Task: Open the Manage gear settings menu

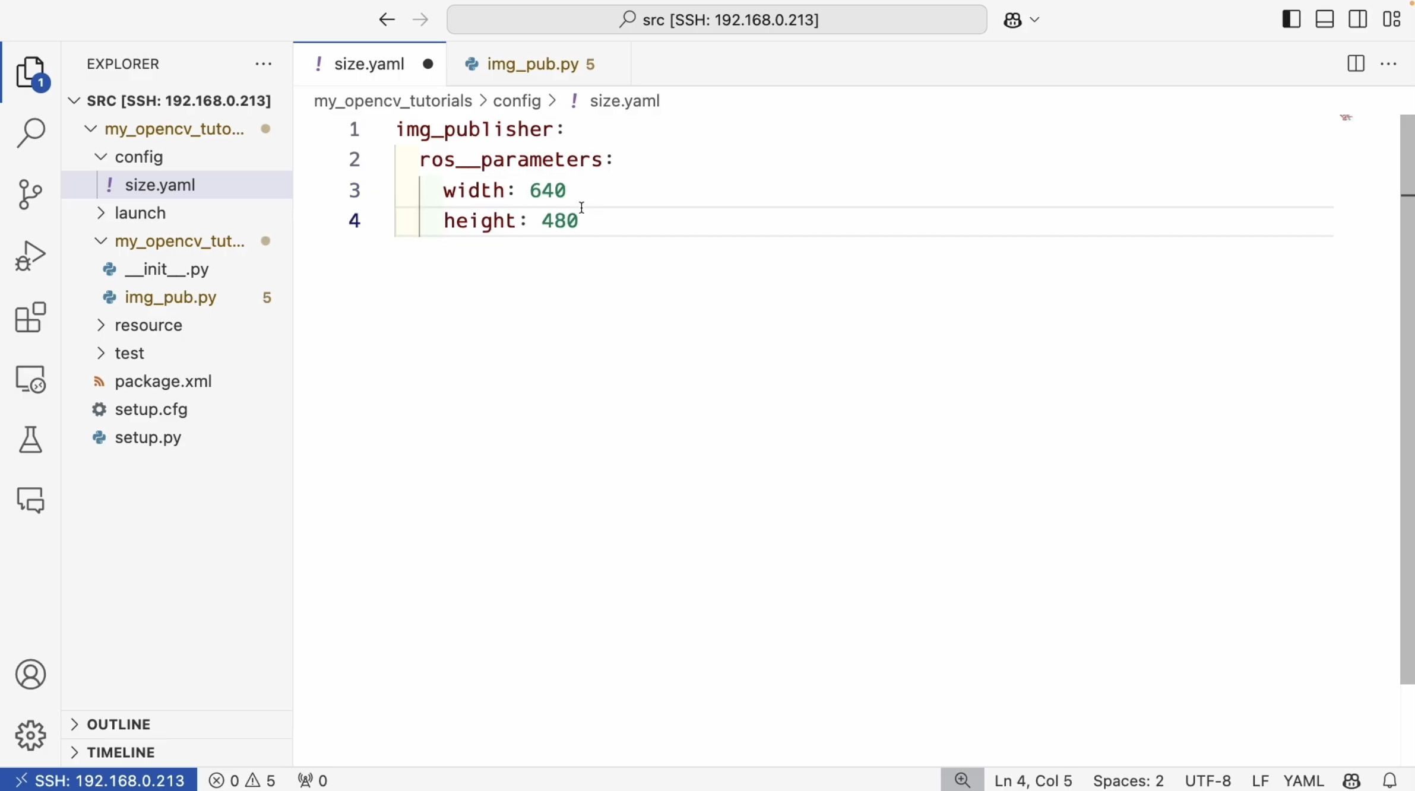Action: pos(30,735)
